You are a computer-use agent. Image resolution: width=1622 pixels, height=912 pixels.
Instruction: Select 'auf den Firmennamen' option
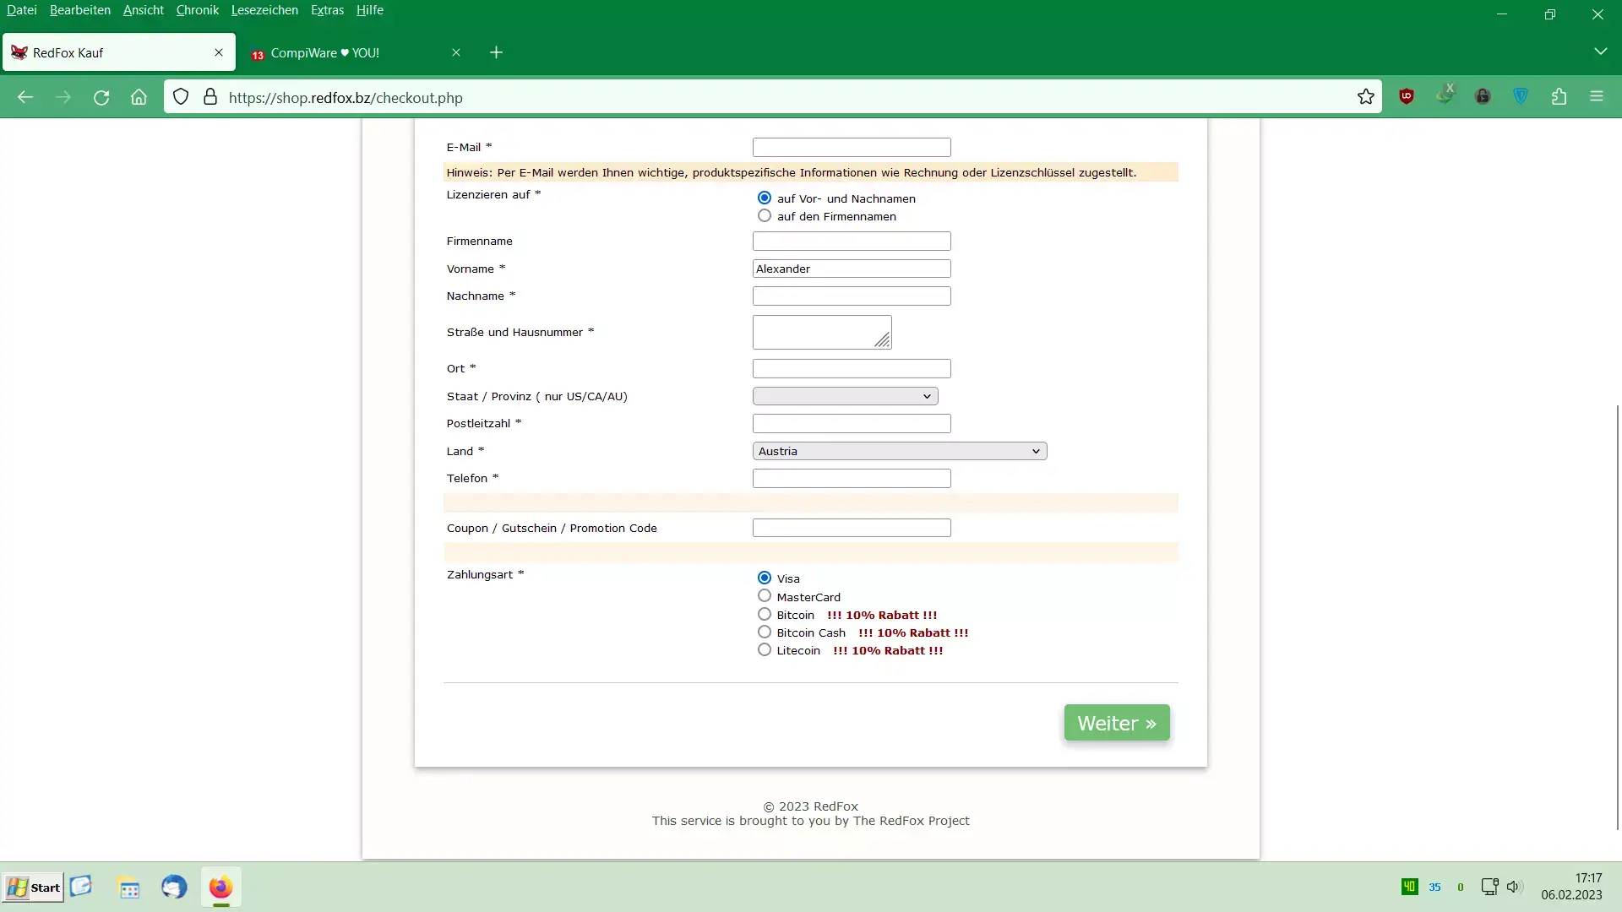(765, 215)
